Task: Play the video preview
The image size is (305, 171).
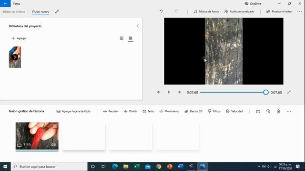Action: 169,92
